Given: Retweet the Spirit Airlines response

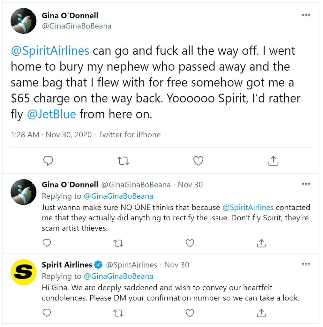Looking at the screenshot, I should coord(118,313).
